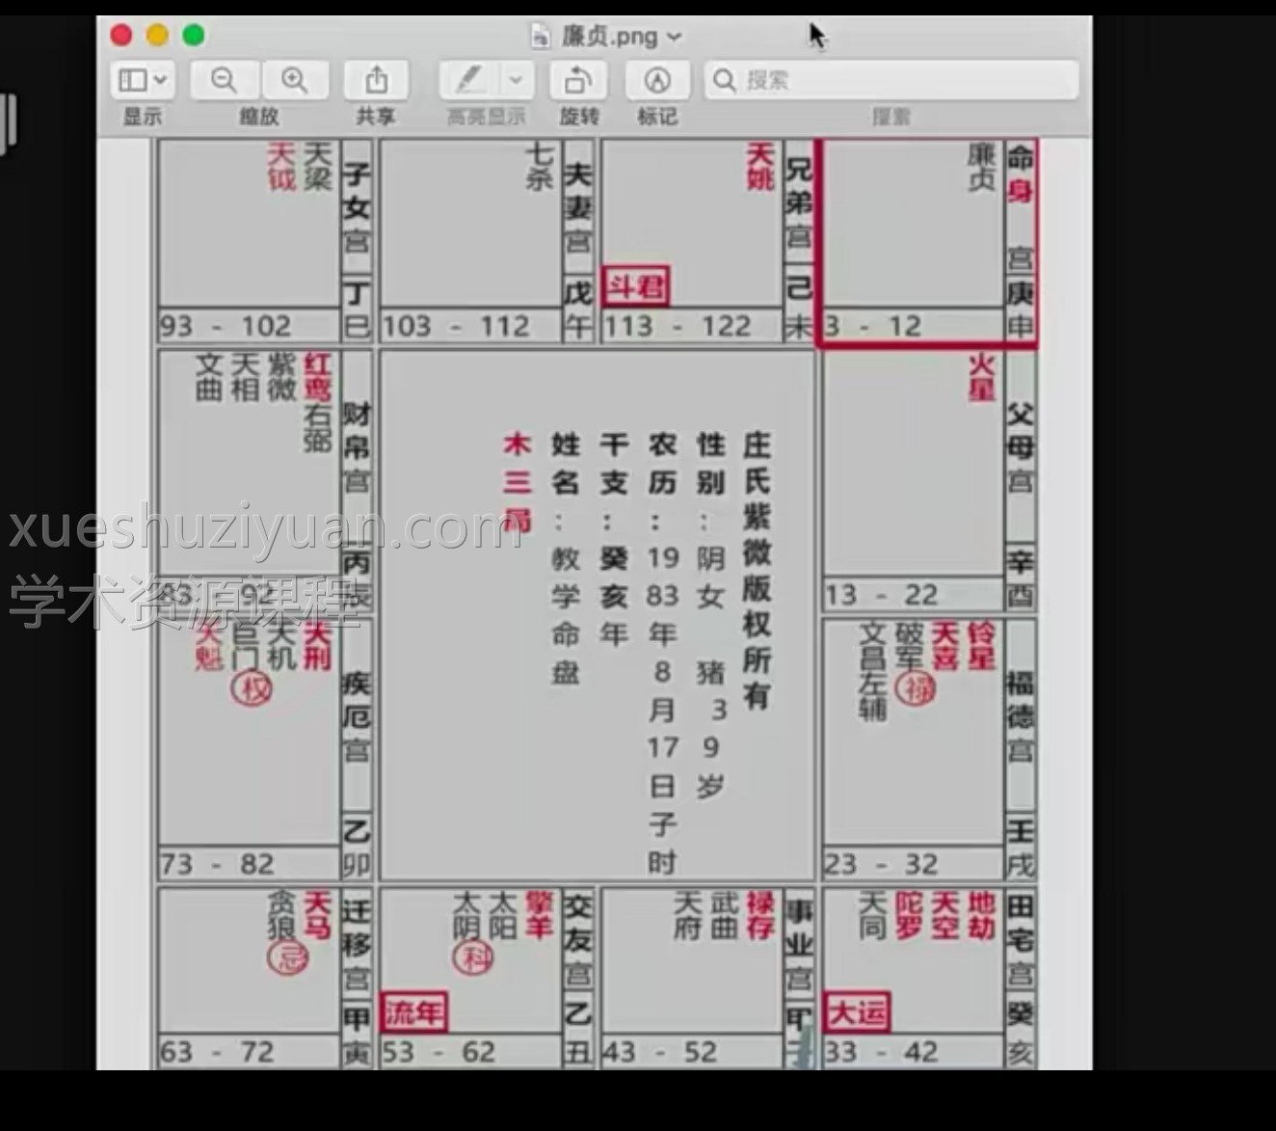Zoom out with the minus magnifier
This screenshot has width=1276, height=1131.
tap(224, 80)
